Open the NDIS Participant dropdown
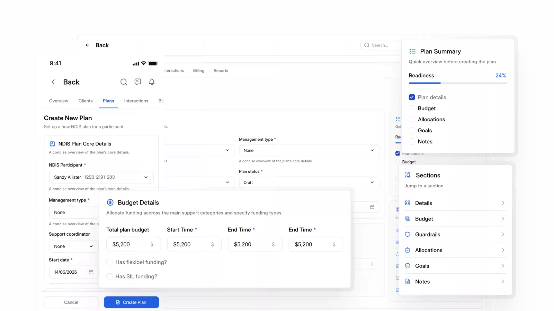Viewport: 554px width, 311px height. 101,177
